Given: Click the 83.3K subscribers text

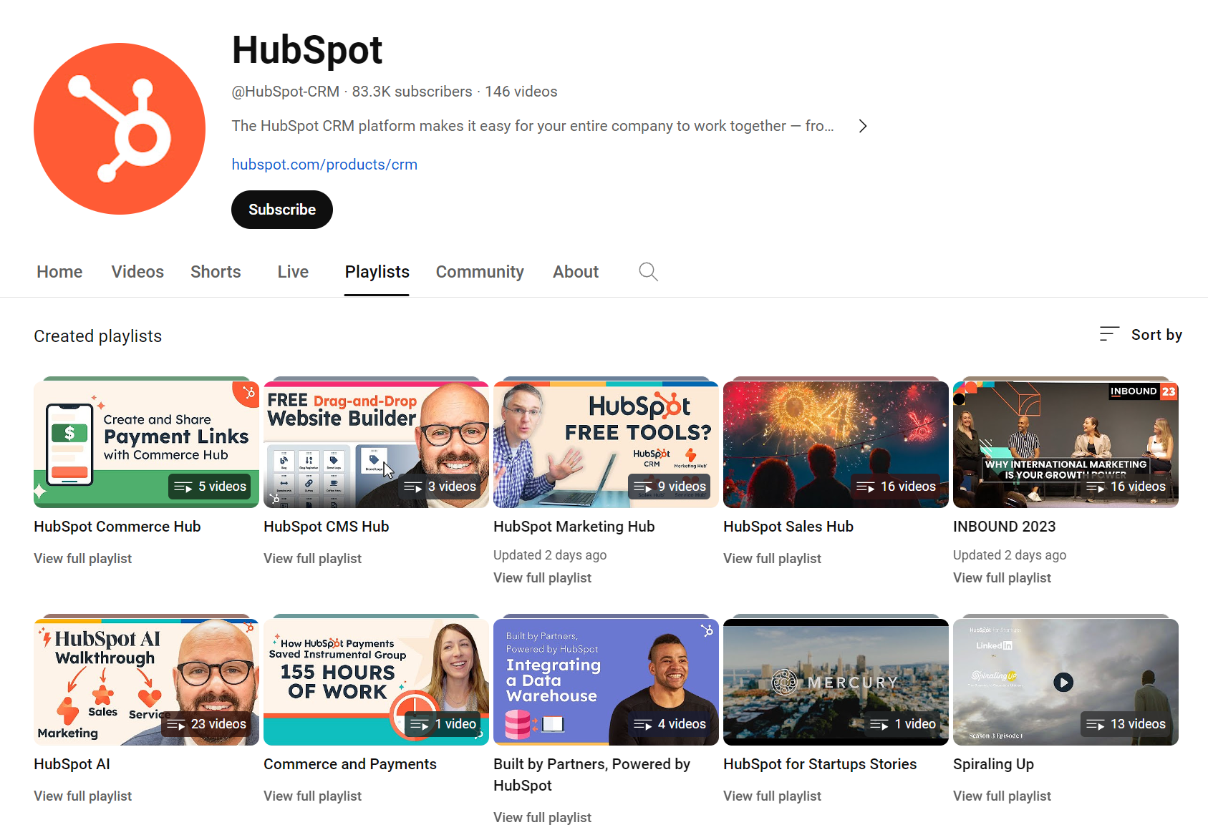Looking at the screenshot, I should point(412,92).
